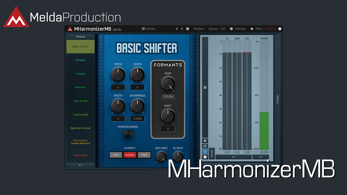The width and height of the screenshot is (347, 195).
Task: Select the Octaver preset tab
Action: 80,60
